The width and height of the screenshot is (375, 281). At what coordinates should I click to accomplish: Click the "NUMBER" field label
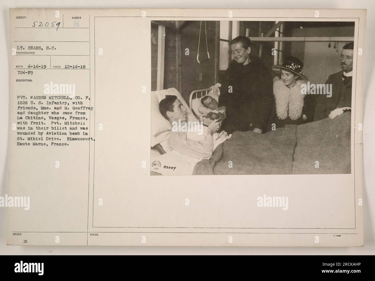click(x=76, y=18)
